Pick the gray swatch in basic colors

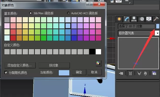pos(7,20)
